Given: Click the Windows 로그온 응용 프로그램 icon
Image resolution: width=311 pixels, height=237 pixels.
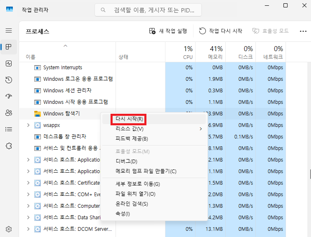Looking at the screenshot, I should click(38, 79).
